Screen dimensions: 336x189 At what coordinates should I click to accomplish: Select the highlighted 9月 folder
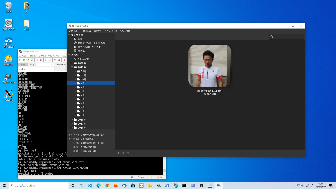(x=91, y=83)
